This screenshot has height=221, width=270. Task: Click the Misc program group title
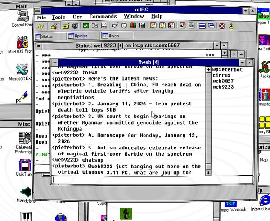(x=24, y=124)
